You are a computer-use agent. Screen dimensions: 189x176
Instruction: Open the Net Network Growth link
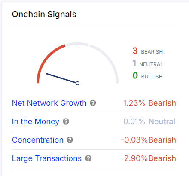tap(49, 103)
